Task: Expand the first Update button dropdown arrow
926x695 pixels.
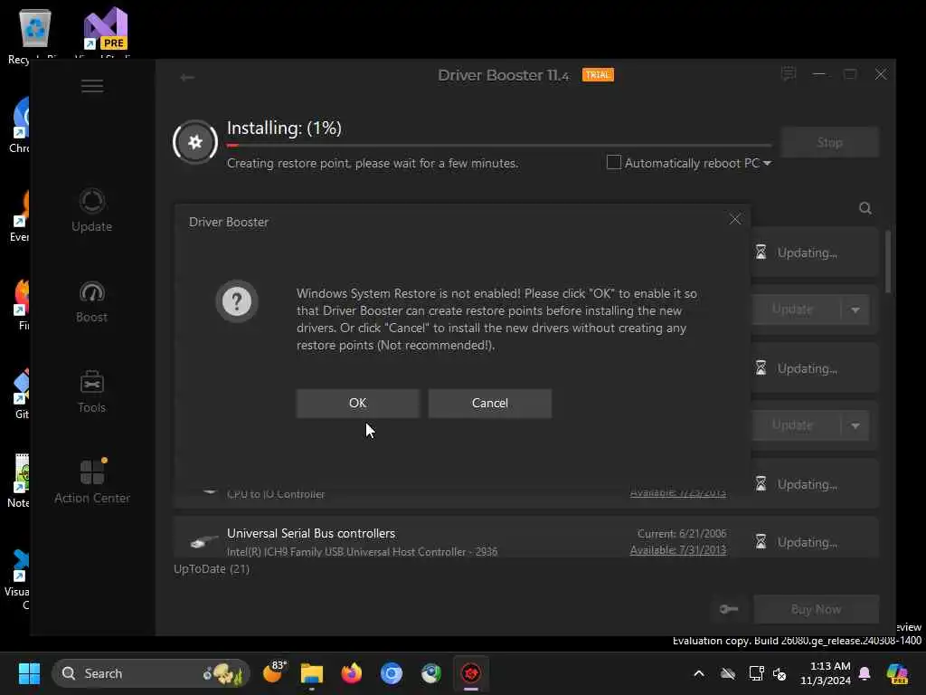Action: pyautogui.click(x=855, y=309)
